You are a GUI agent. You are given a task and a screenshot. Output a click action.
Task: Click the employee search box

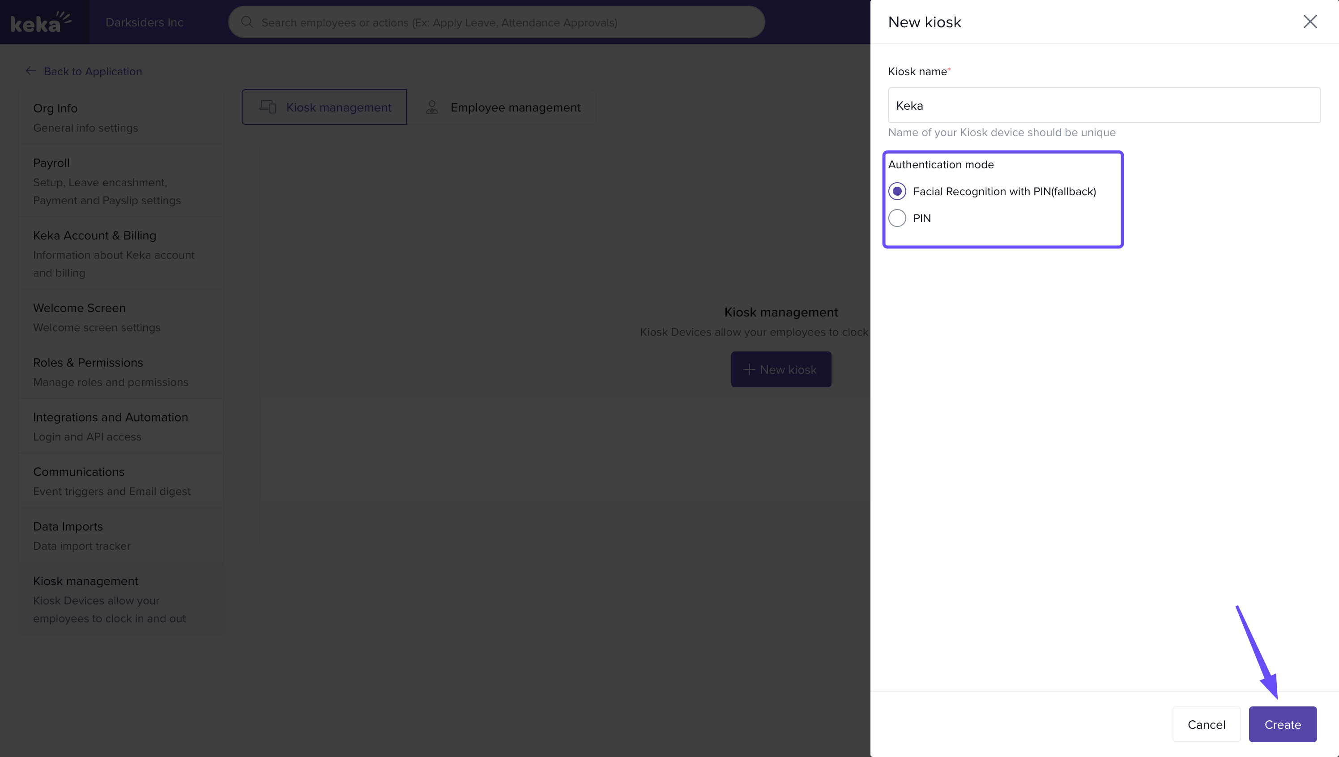click(496, 22)
